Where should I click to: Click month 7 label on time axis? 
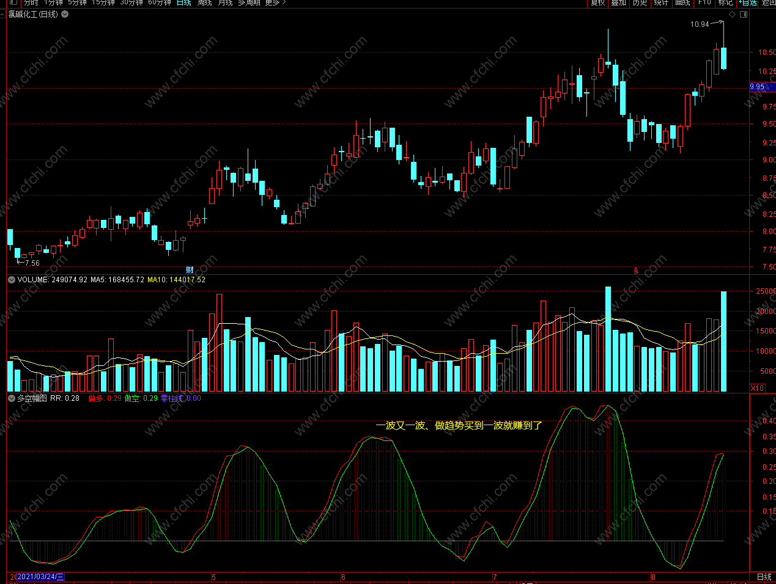[494, 577]
